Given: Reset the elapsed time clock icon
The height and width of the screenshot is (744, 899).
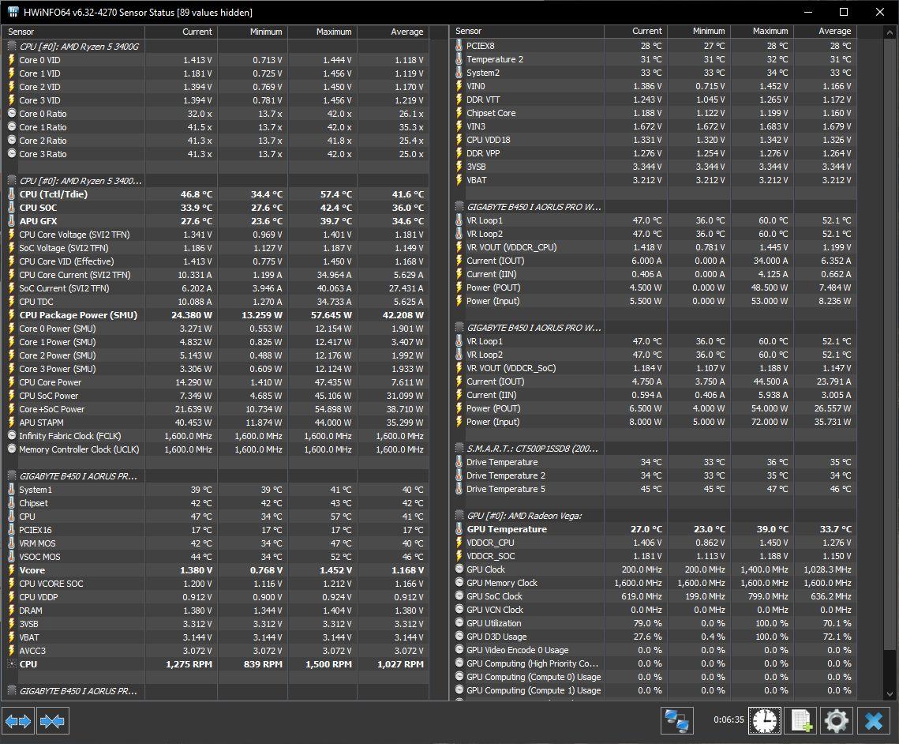Looking at the screenshot, I should tap(764, 720).
